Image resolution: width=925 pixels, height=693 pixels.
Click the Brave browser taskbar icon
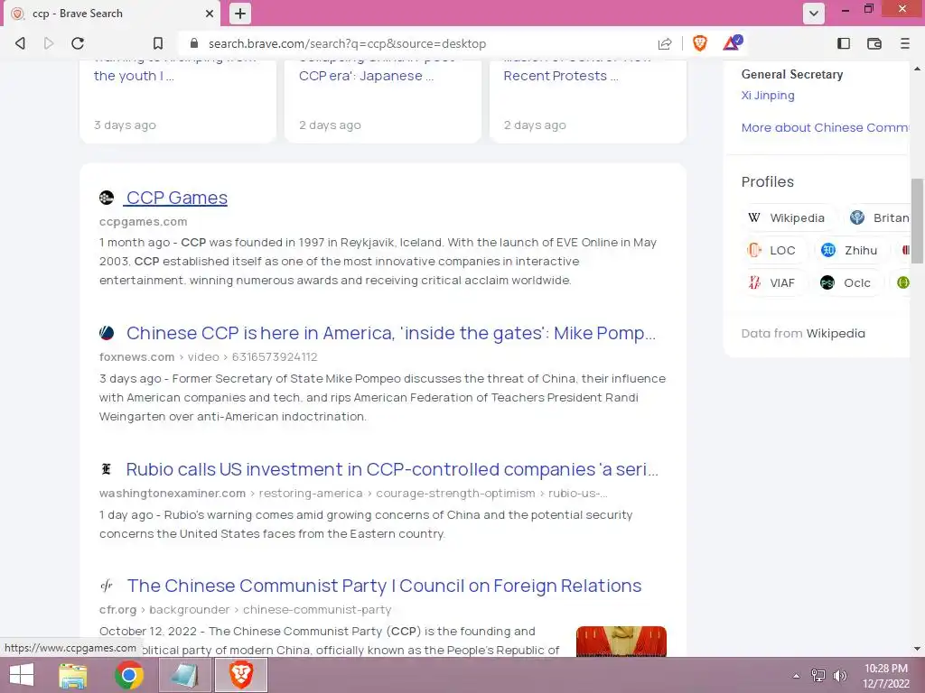pos(240,675)
